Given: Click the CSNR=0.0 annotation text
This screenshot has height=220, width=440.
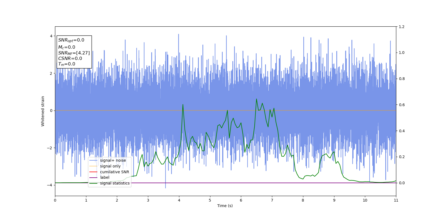Looking at the screenshot, I should (70, 58).
